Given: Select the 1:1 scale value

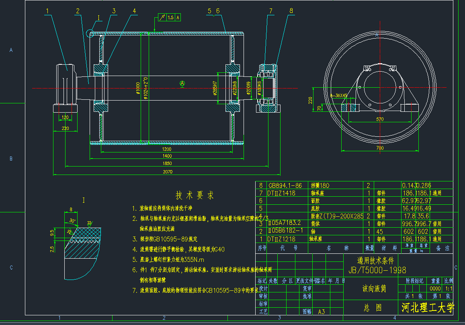Looking at the screenshot, I should pyautogui.click(x=449, y=288).
